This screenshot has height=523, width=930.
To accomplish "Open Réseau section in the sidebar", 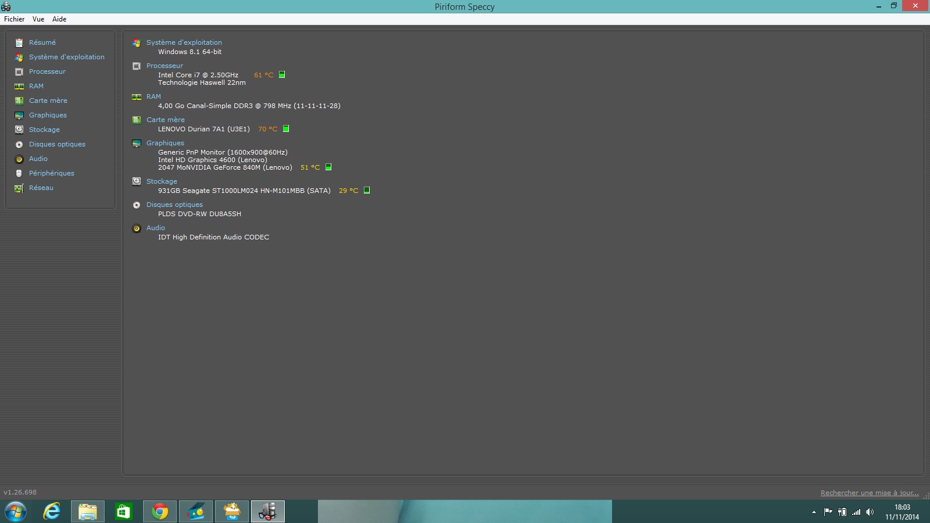I will [41, 188].
